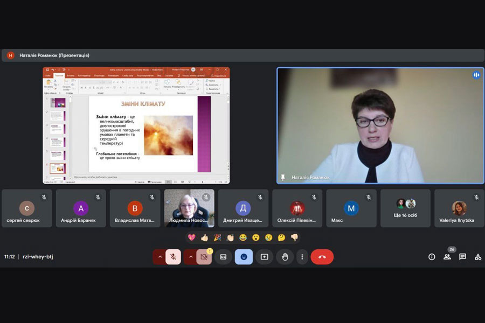Open the Фигуры shapes gallery in PowerPoint
Screen dimensions: 485x323
tap(168, 84)
